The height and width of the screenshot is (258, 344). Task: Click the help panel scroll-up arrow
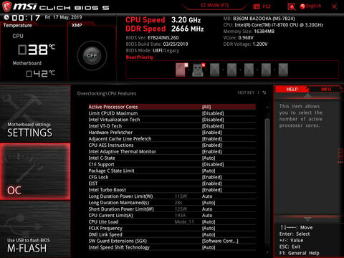[307, 95]
